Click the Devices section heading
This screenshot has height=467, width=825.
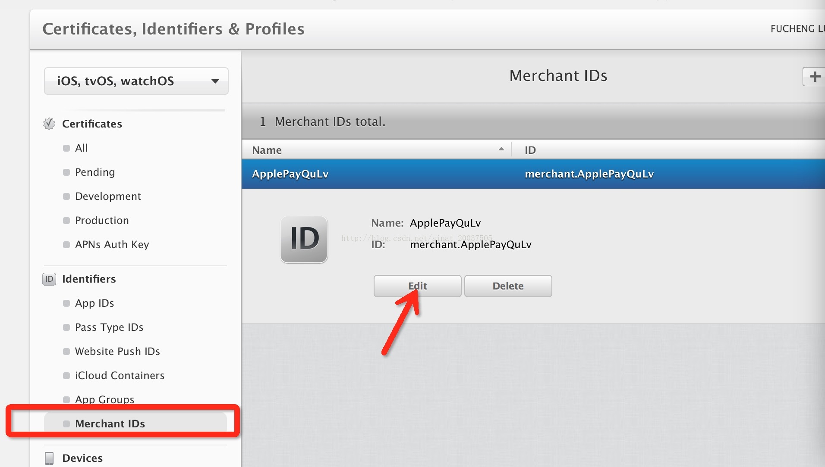click(x=82, y=458)
